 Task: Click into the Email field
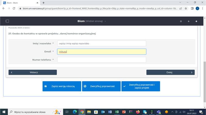point(101,52)
